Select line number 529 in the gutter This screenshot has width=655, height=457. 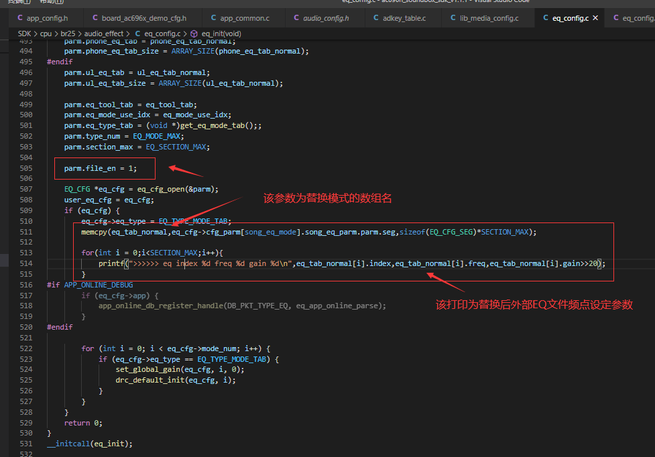pyautogui.click(x=26, y=423)
